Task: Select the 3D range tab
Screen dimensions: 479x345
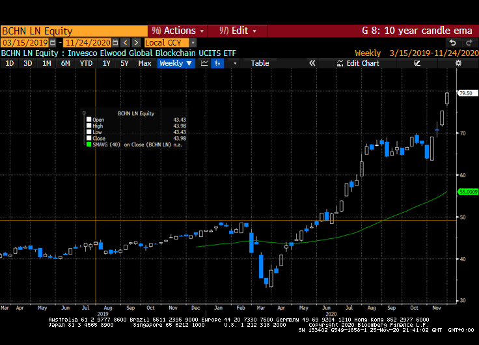Action: tap(28, 63)
